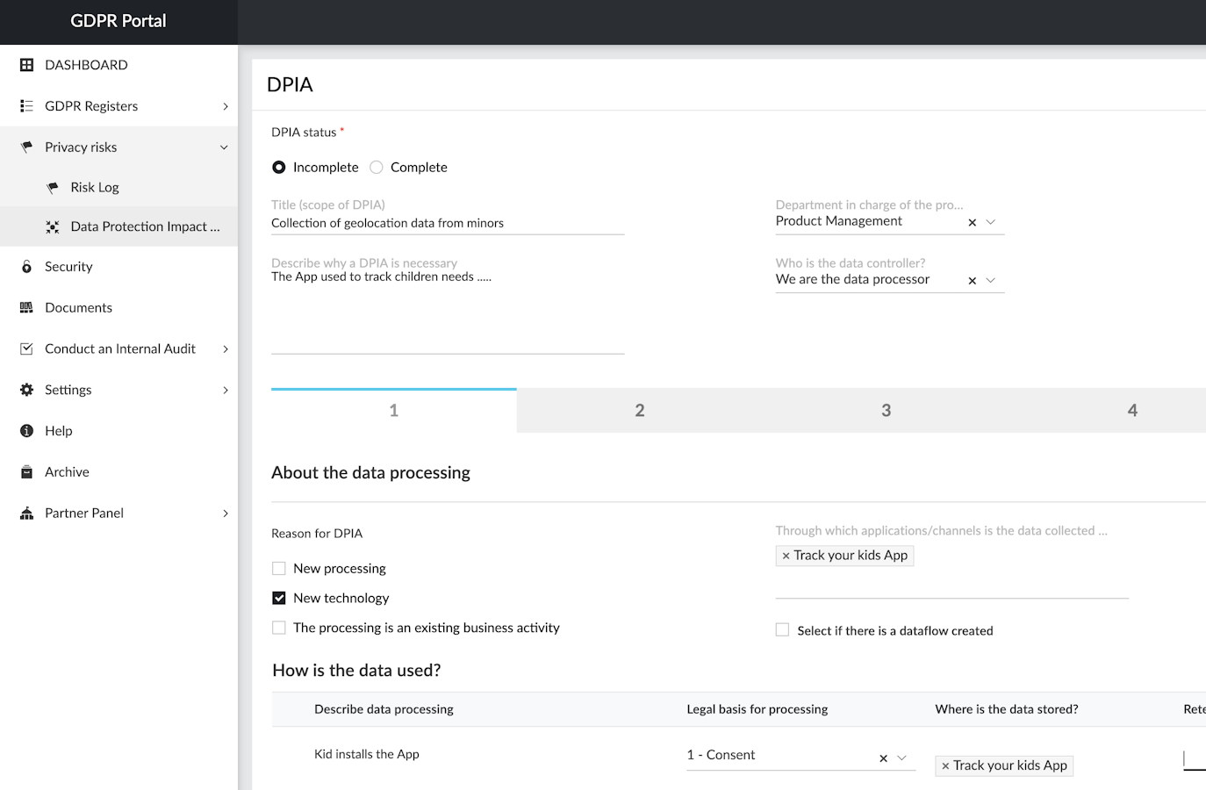Uncheck the New technology checkbox
The image size is (1206, 790).
coord(279,599)
